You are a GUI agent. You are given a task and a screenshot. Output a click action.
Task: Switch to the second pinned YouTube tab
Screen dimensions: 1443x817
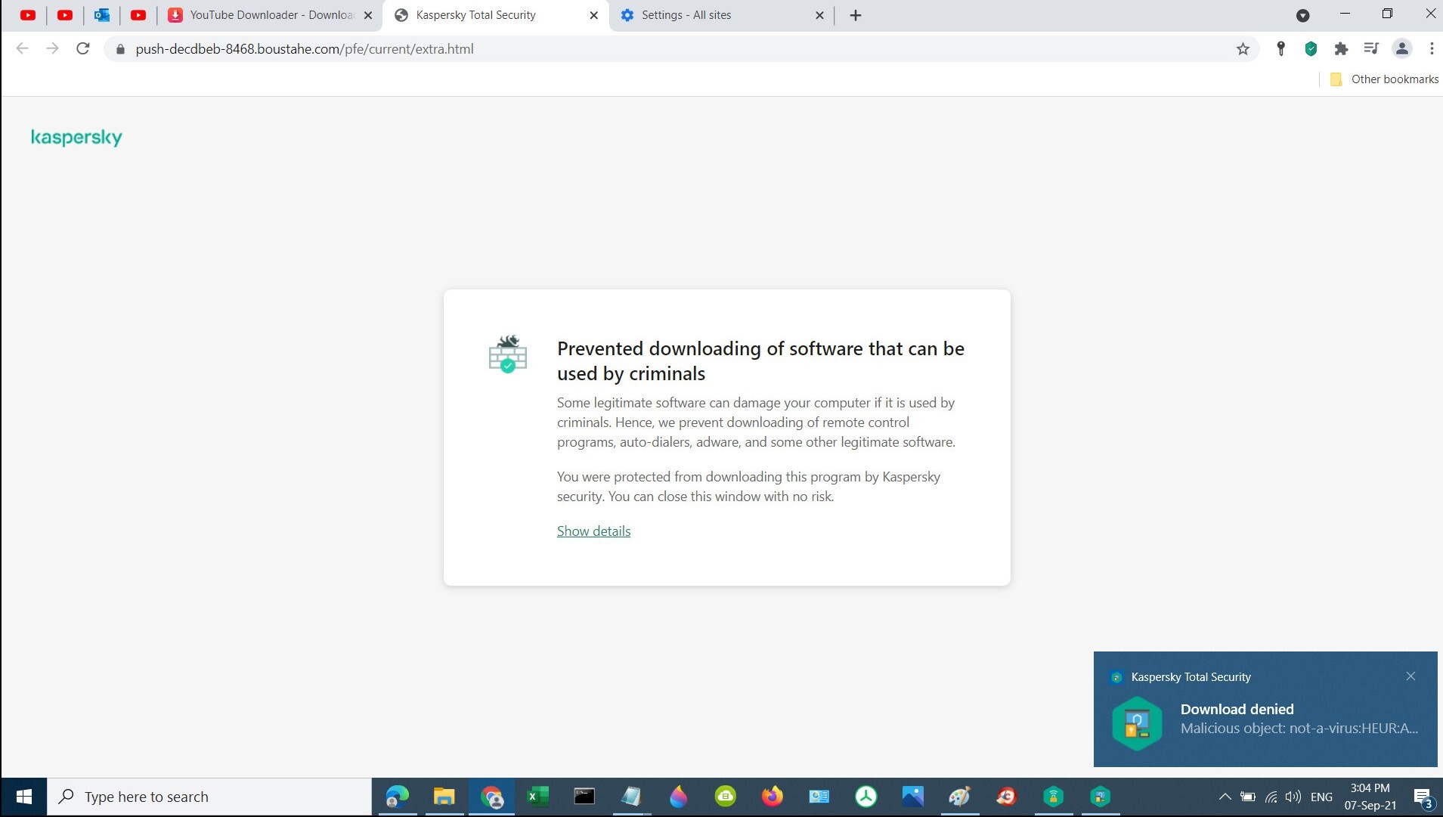point(65,15)
